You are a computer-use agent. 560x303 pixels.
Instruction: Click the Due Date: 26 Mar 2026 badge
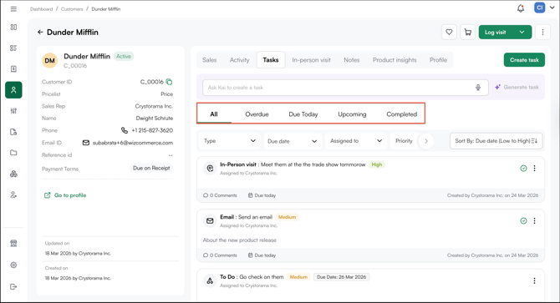click(341, 277)
